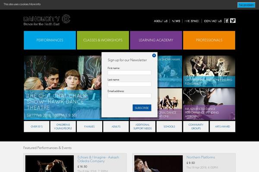Select the Families category
The width and height of the screenshot is (259, 172).
point(89,126)
